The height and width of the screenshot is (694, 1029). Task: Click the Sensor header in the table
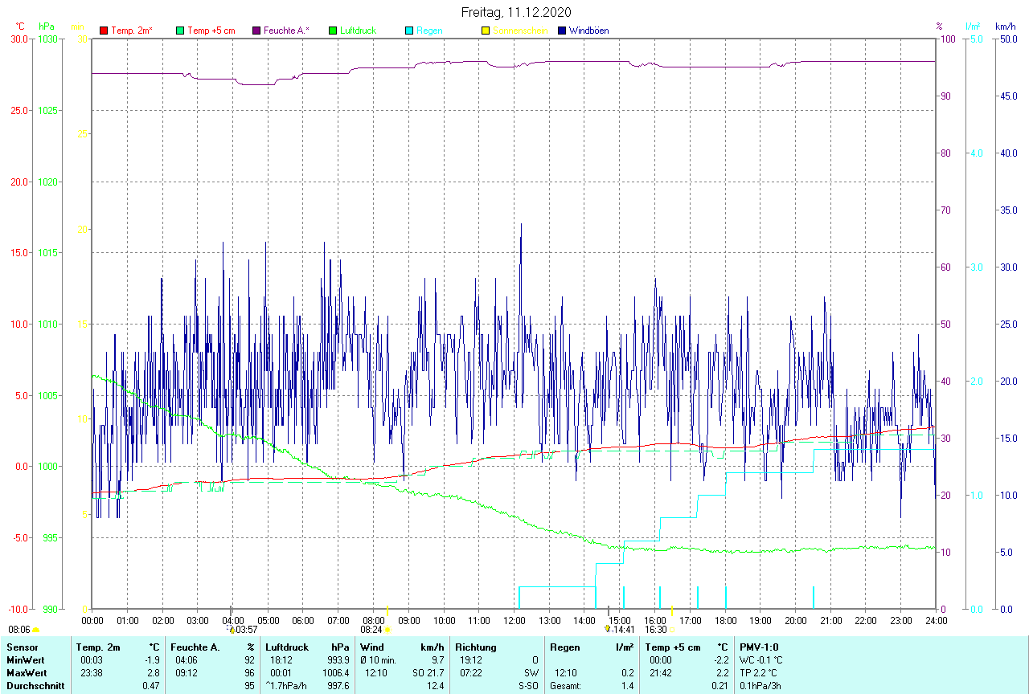coord(22,647)
